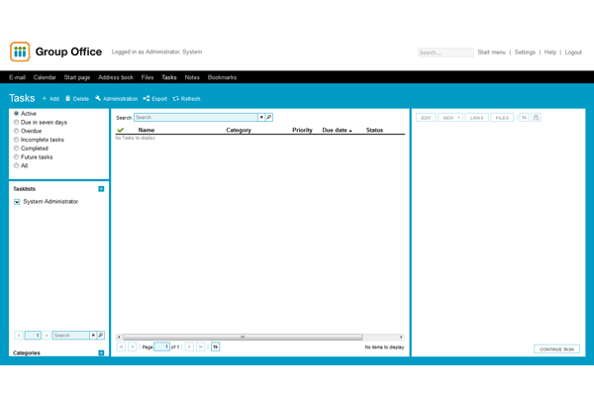Click the Logout link
The height and width of the screenshot is (396, 594).
pyautogui.click(x=573, y=52)
